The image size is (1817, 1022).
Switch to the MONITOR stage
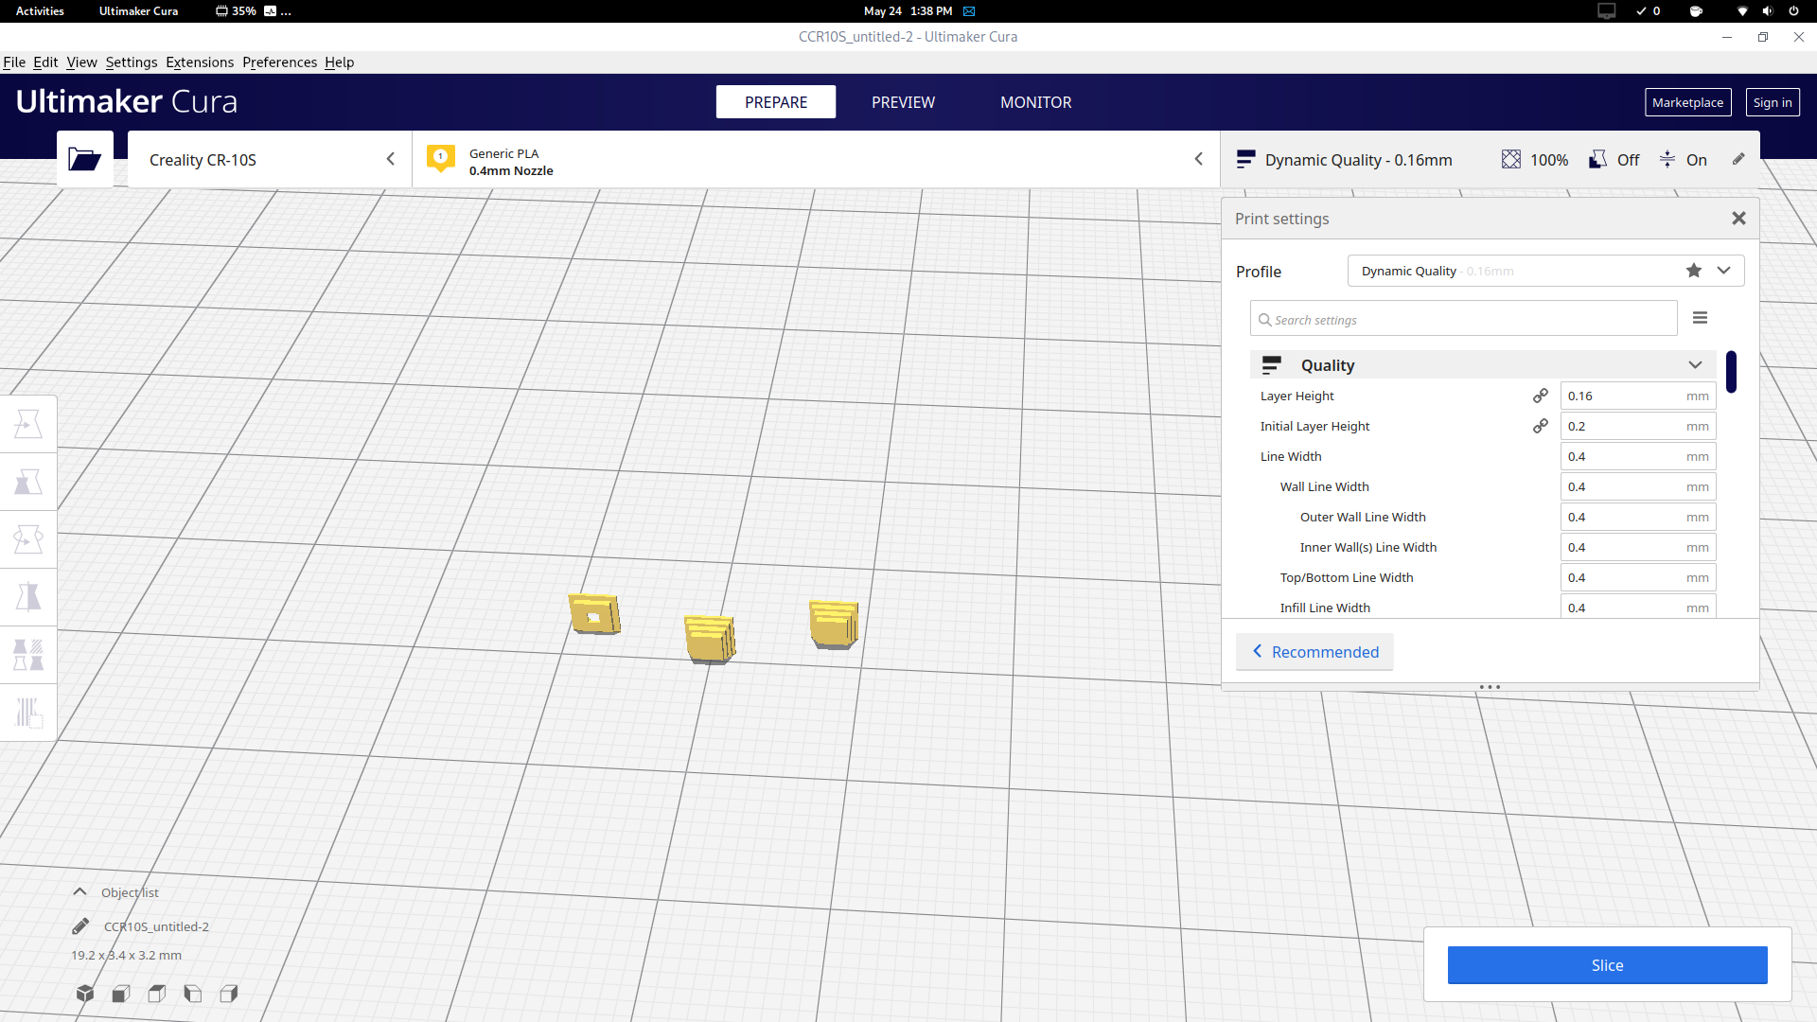tap(1036, 102)
